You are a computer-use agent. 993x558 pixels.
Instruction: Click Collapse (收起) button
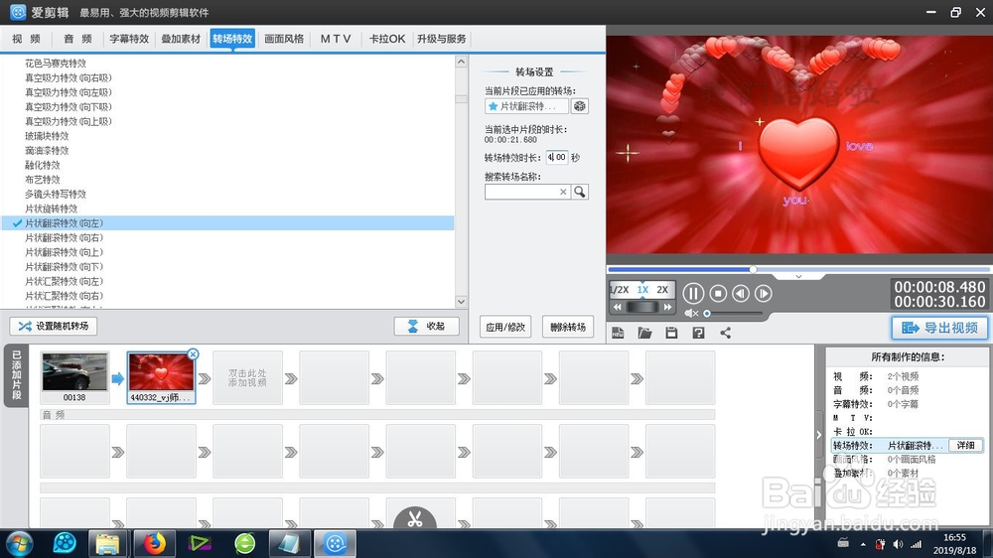click(426, 327)
